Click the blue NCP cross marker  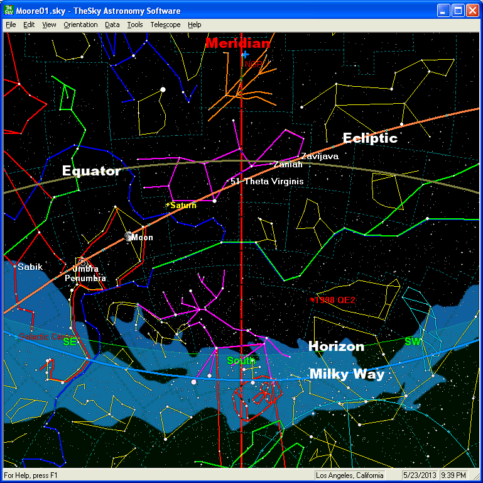pos(245,55)
